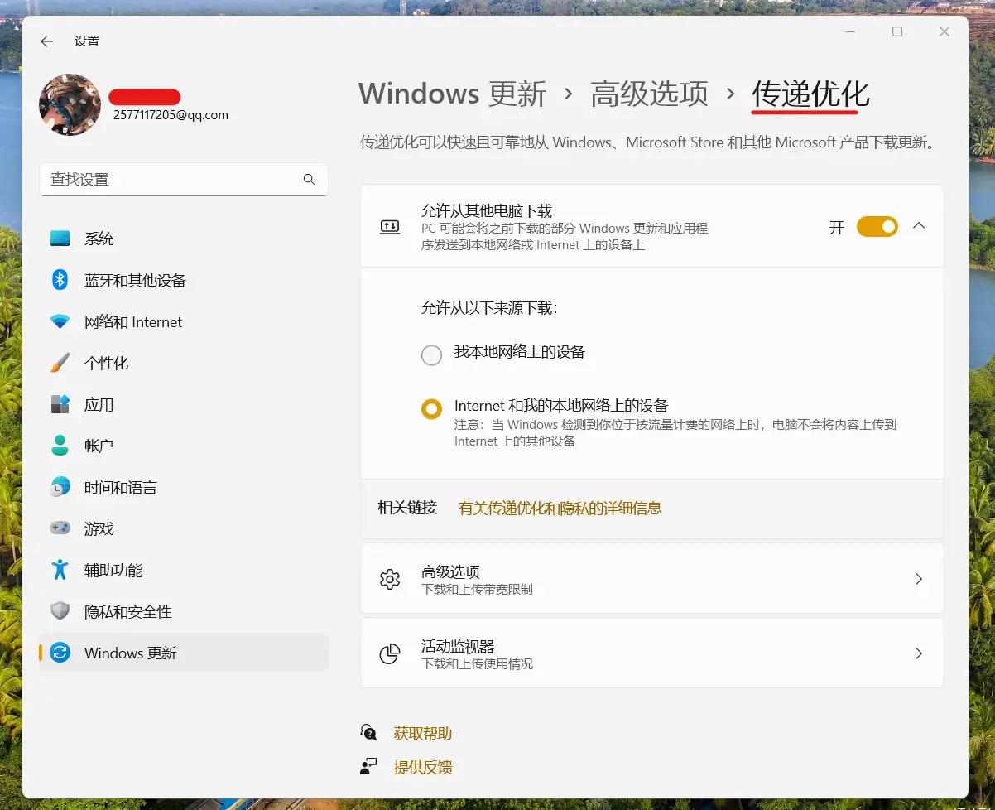Go back using the back arrow
Image resolution: width=995 pixels, height=810 pixels.
(x=47, y=41)
